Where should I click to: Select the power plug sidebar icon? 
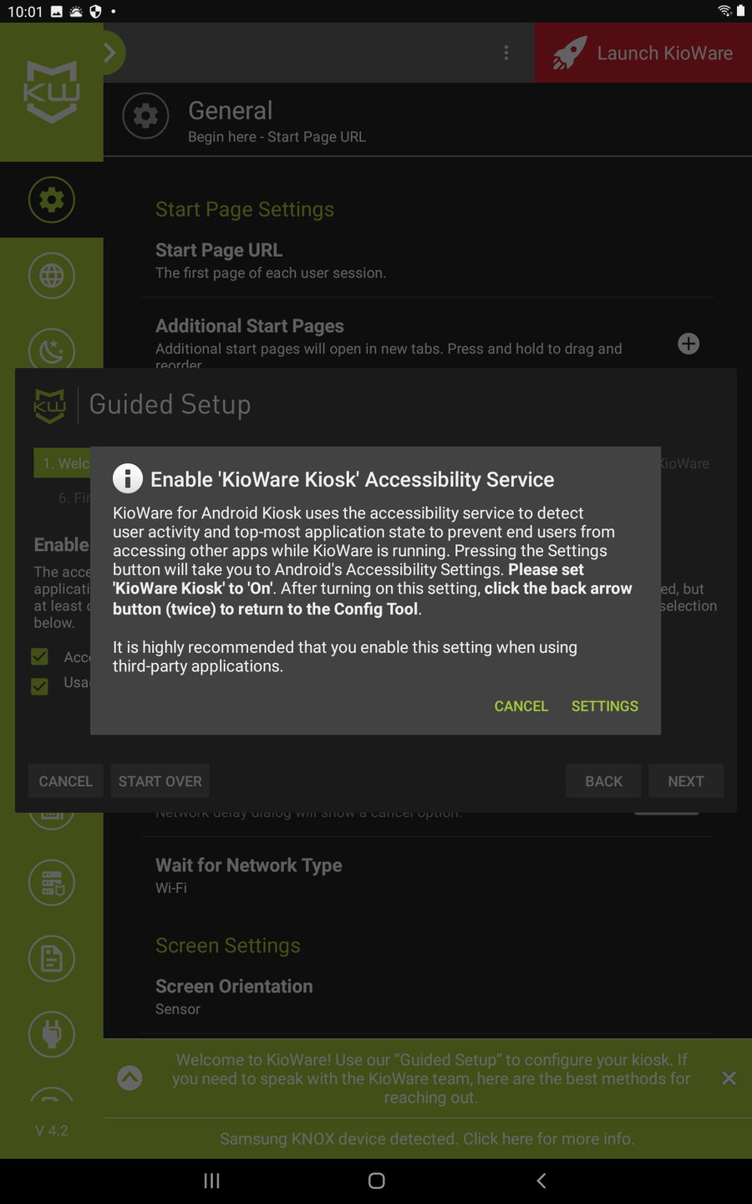coord(52,1034)
